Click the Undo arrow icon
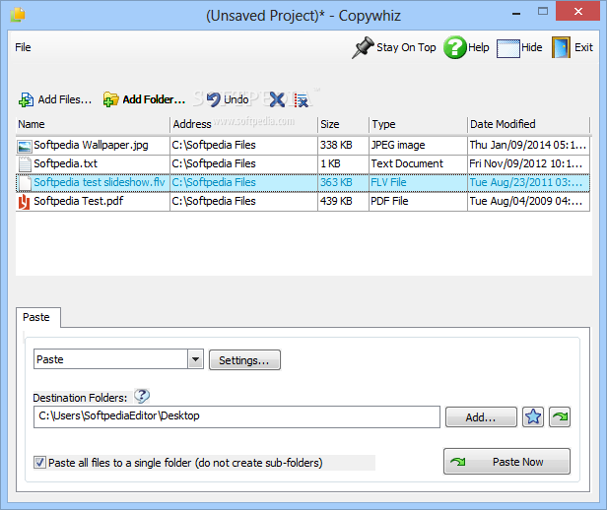 [x=213, y=99]
